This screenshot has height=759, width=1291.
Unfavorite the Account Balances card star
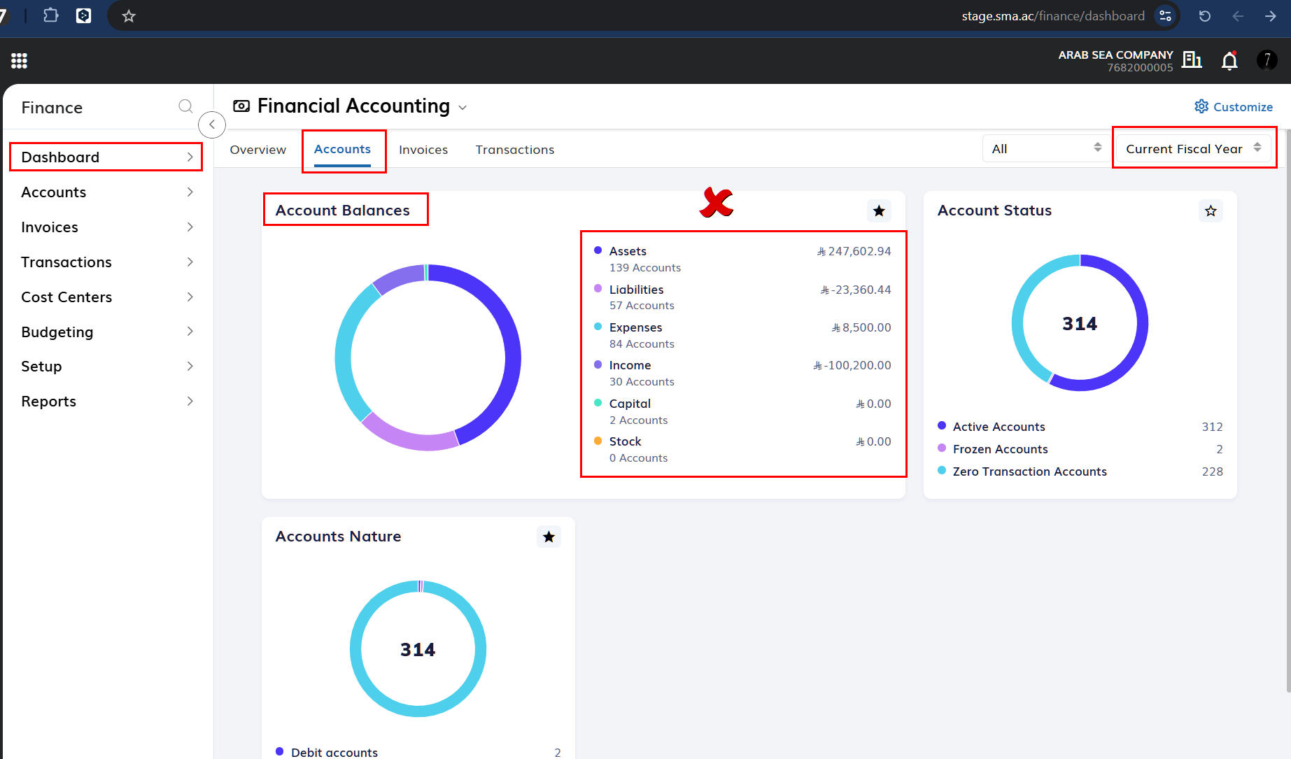880,211
